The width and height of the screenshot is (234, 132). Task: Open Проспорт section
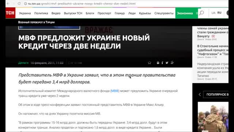click(104, 13)
